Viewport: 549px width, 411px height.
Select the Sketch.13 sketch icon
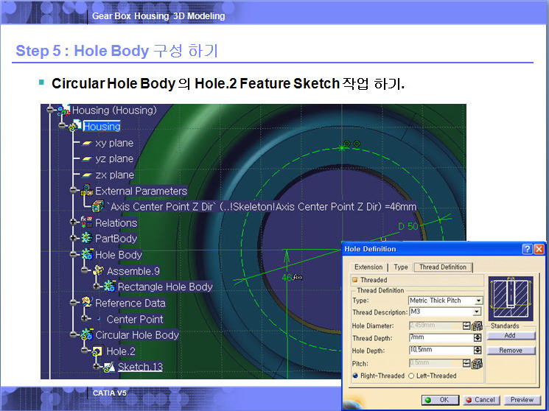pyautogui.click(x=108, y=367)
